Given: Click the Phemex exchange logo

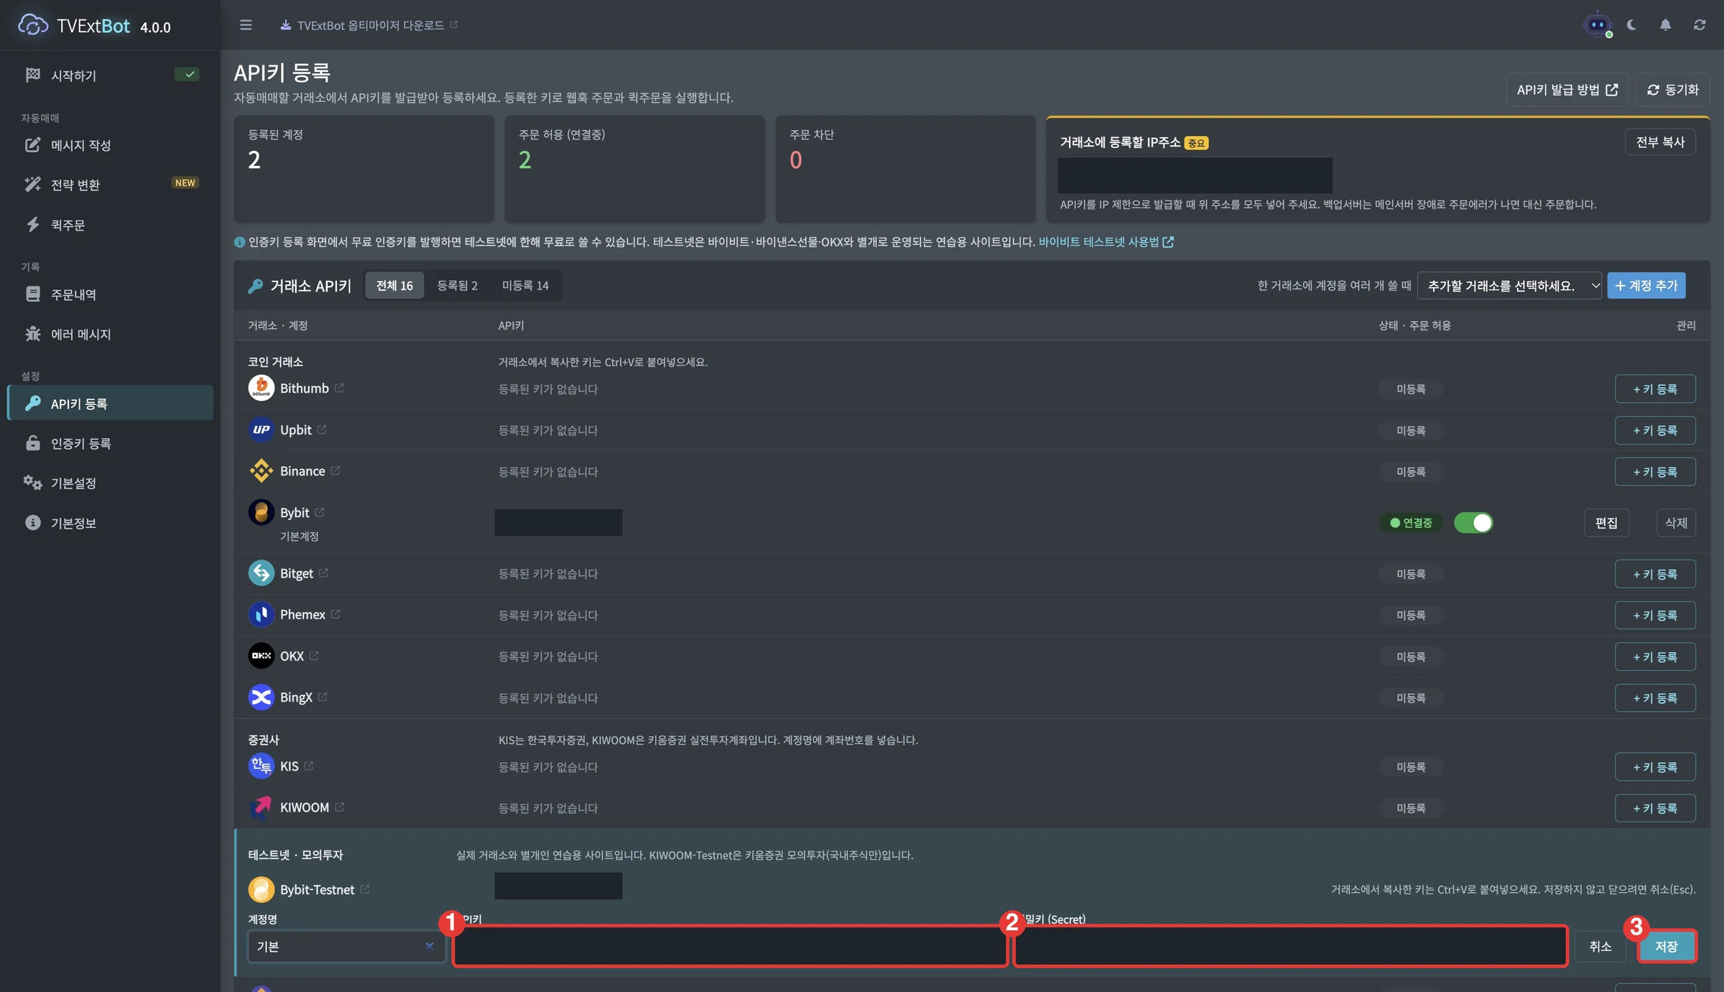Looking at the screenshot, I should pos(261,614).
